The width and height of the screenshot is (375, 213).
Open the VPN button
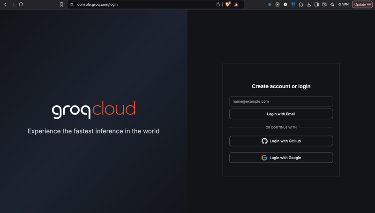344,4
